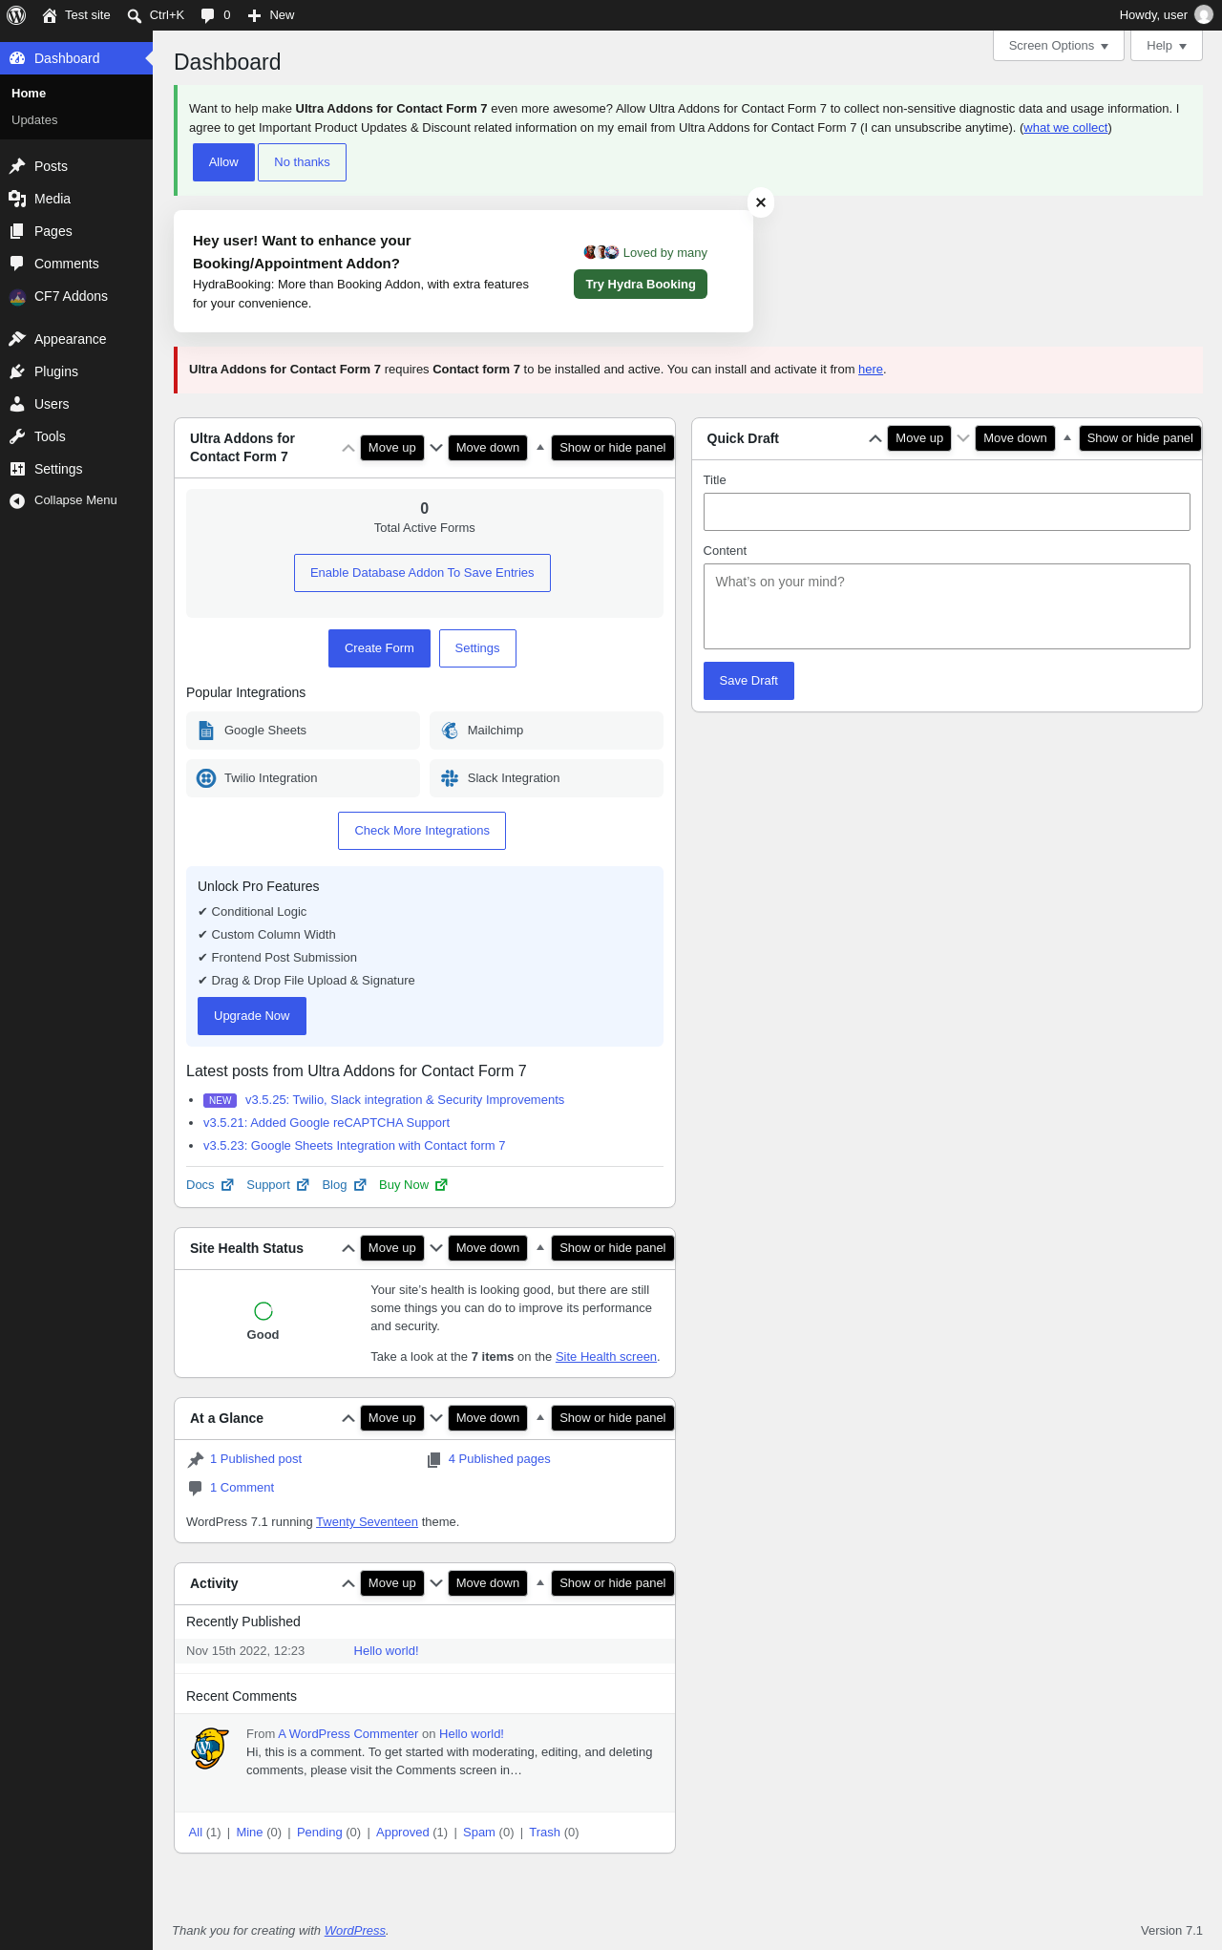Open the Media menu

(76, 199)
